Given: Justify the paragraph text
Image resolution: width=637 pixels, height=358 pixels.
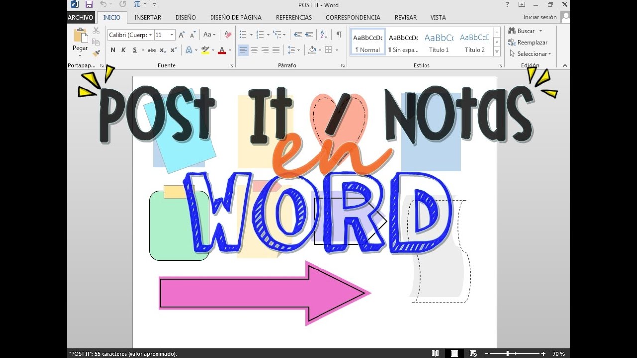Looking at the screenshot, I should click(x=276, y=50).
